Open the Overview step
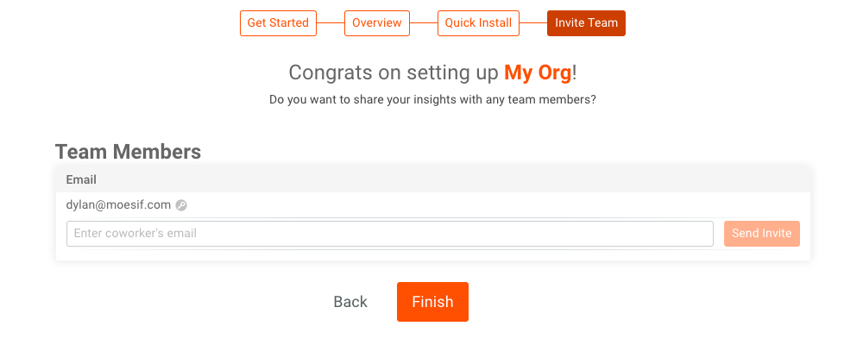 tap(377, 23)
